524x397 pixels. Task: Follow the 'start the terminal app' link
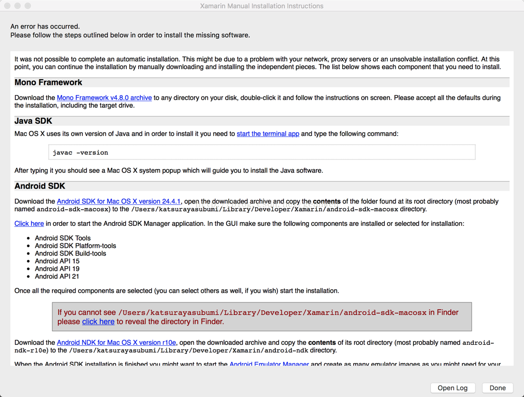click(268, 134)
